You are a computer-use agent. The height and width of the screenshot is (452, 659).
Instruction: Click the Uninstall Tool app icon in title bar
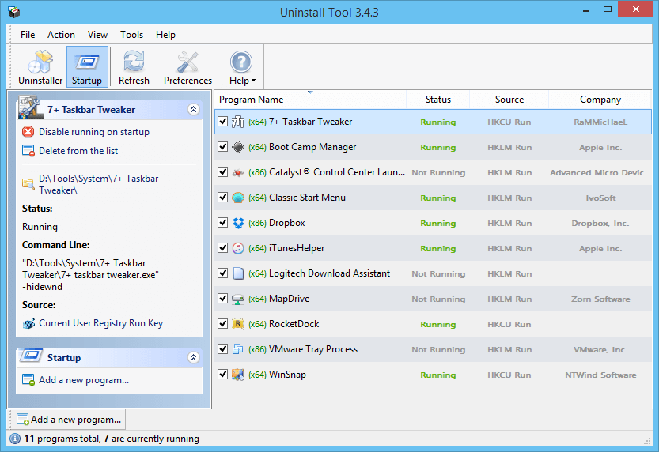click(14, 12)
